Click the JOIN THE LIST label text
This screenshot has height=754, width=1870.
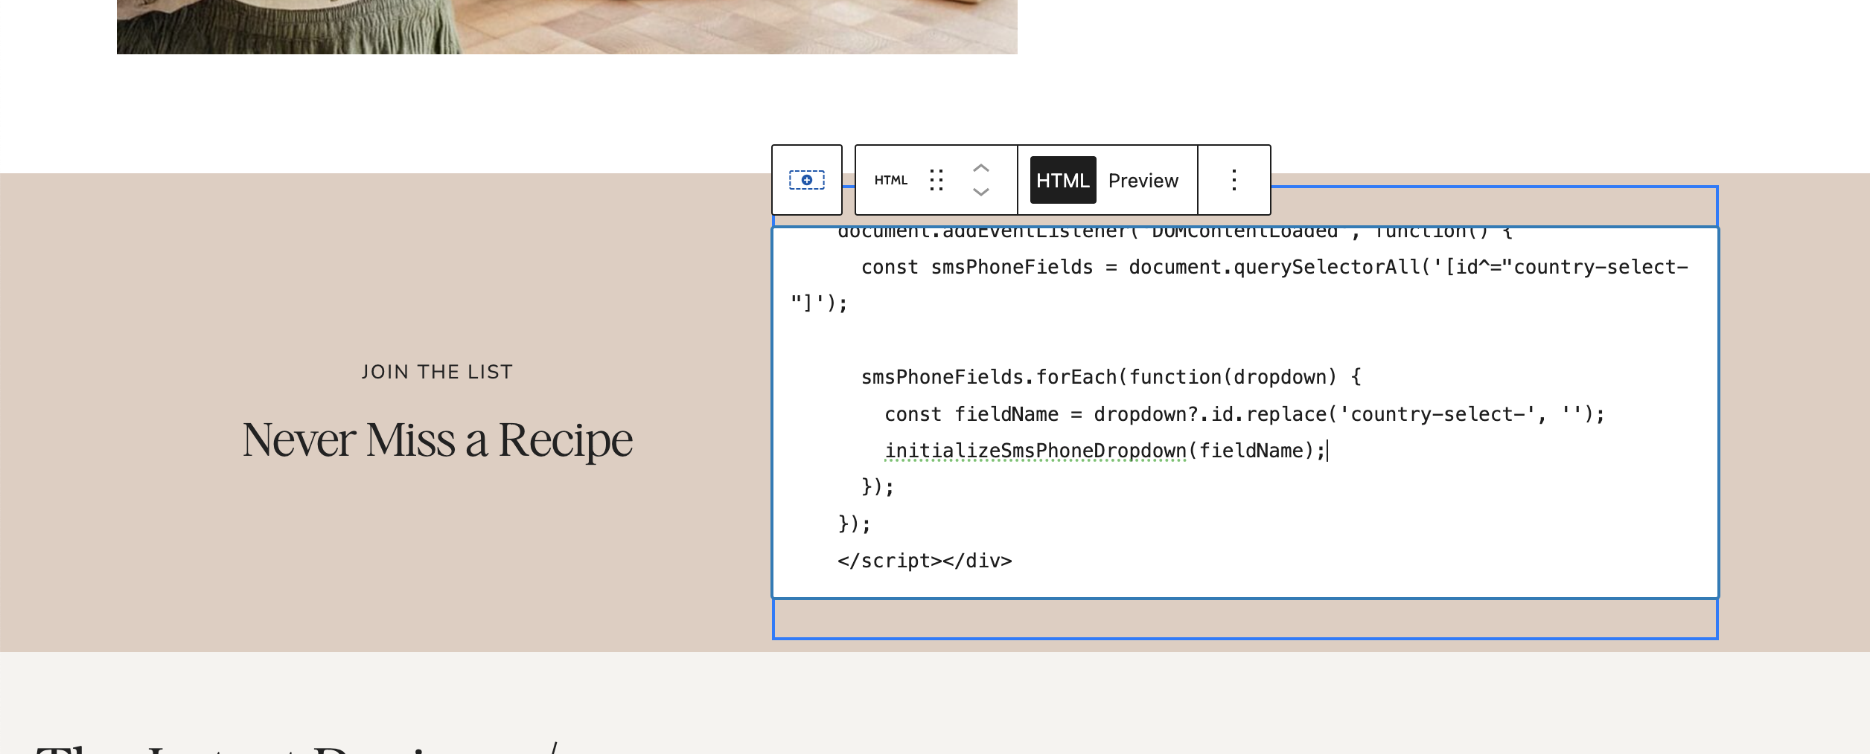pyautogui.click(x=438, y=372)
